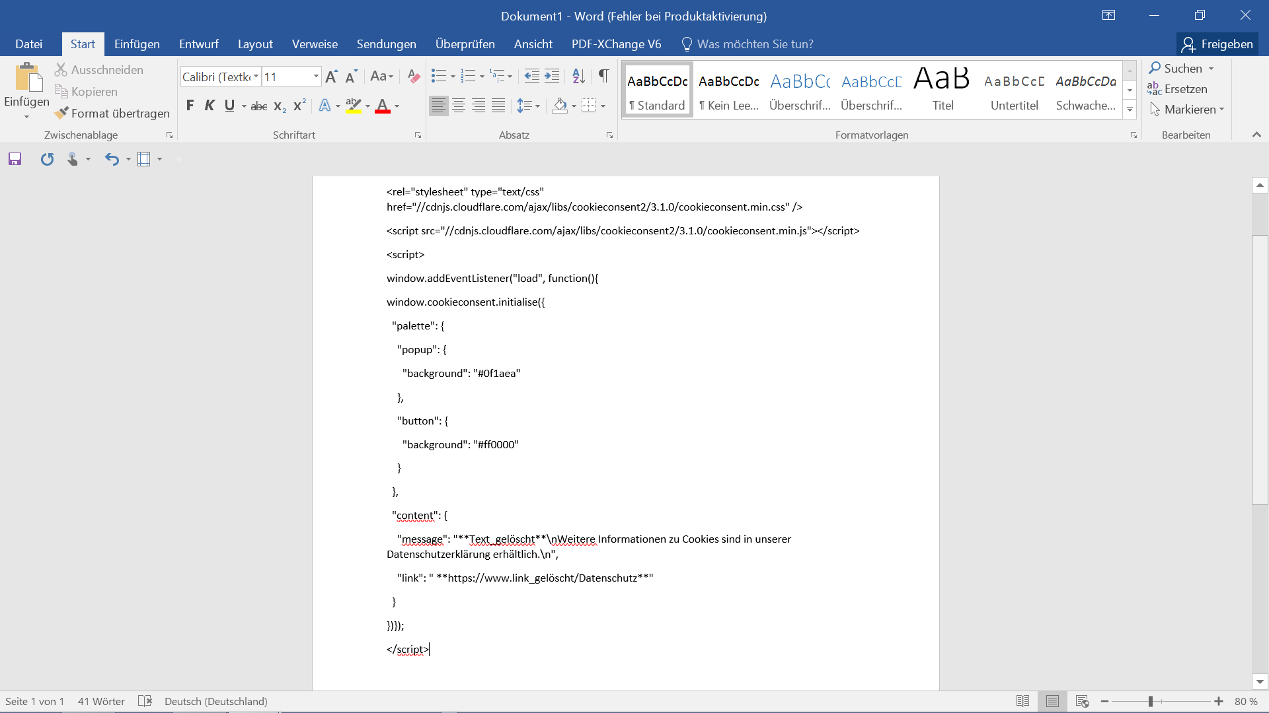Screen dimensions: 1269x713
Task: Click the red font color button
Action: pos(383,106)
